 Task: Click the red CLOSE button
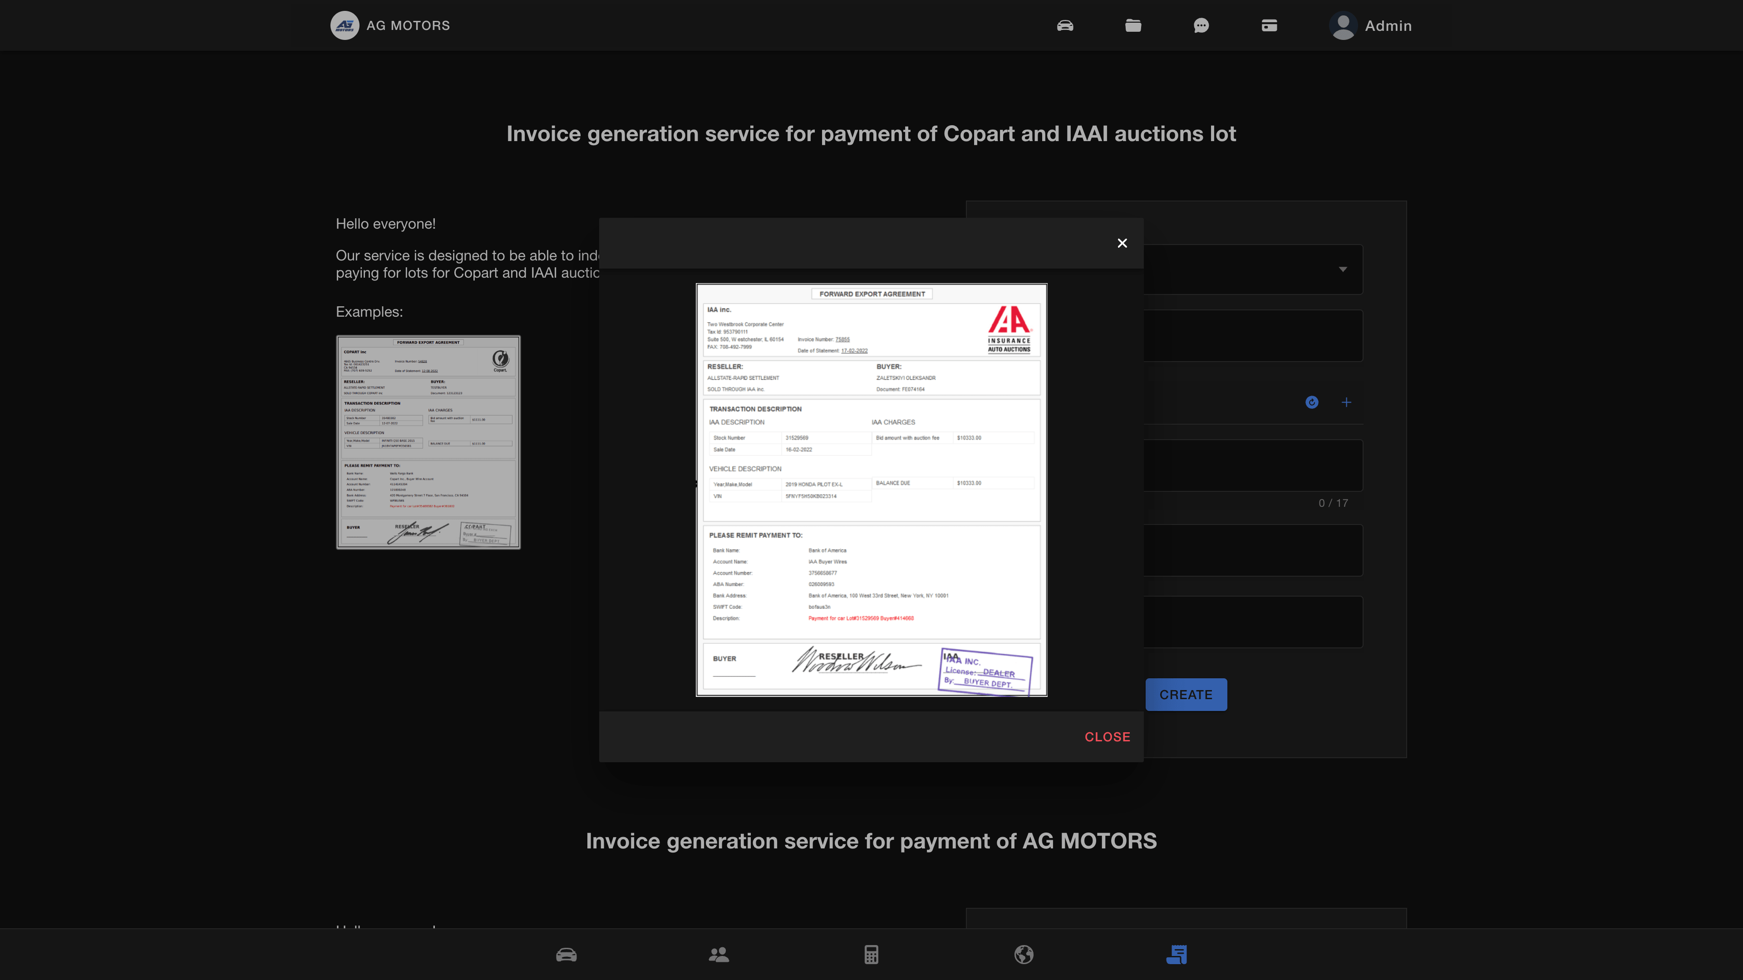(x=1107, y=736)
